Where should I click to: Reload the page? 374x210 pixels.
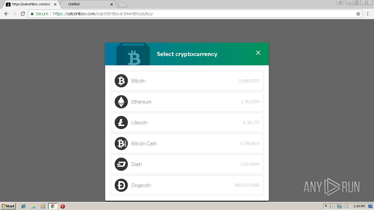point(23,14)
